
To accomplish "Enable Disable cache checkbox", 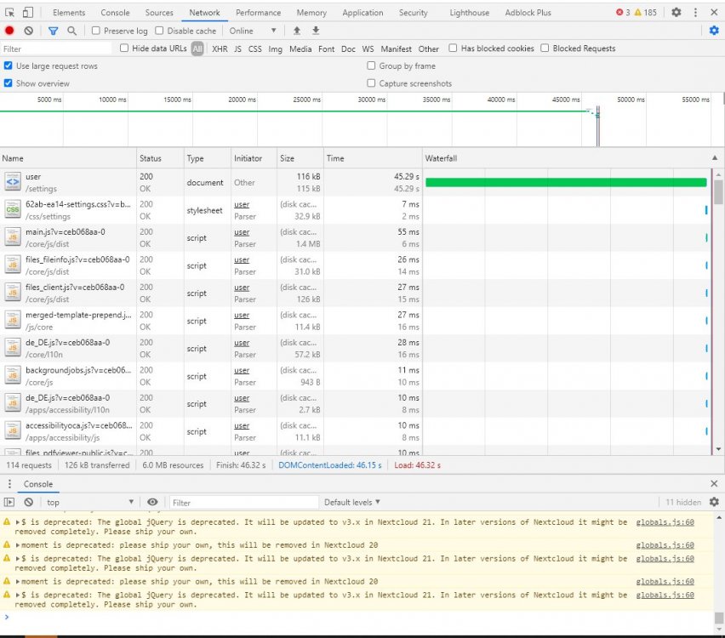I will pos(159,31).
